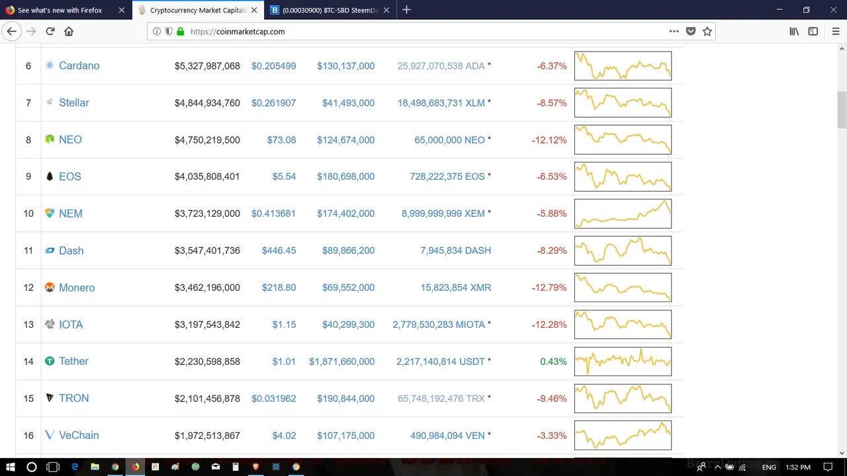This screenshot has width=847, height=476.
Task: Click the Dash blue logo icon
Action: point(49,251)
